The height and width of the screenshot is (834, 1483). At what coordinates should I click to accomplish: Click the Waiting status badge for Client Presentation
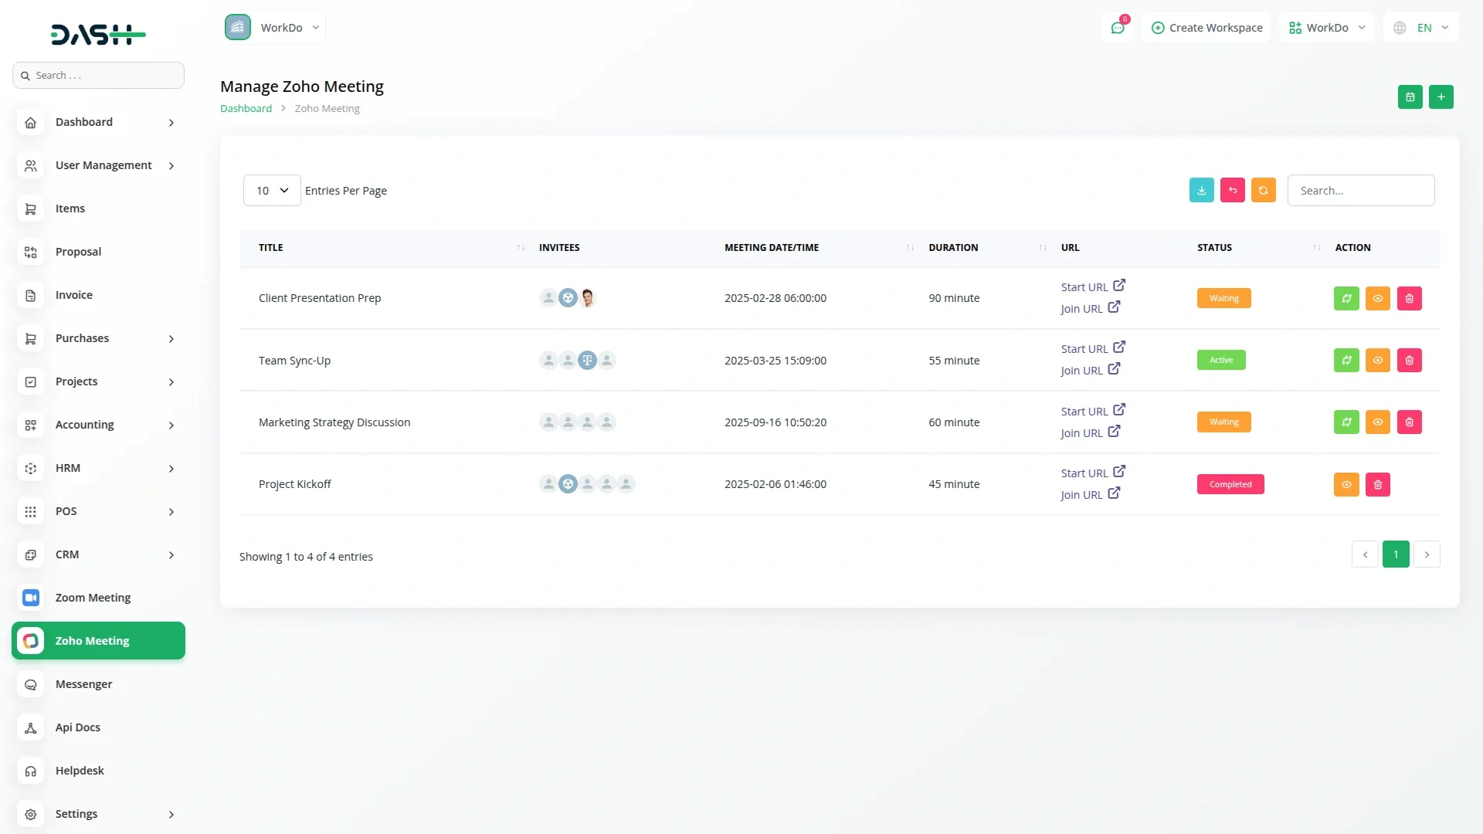pyautogui.click(x=1223, y=299)
